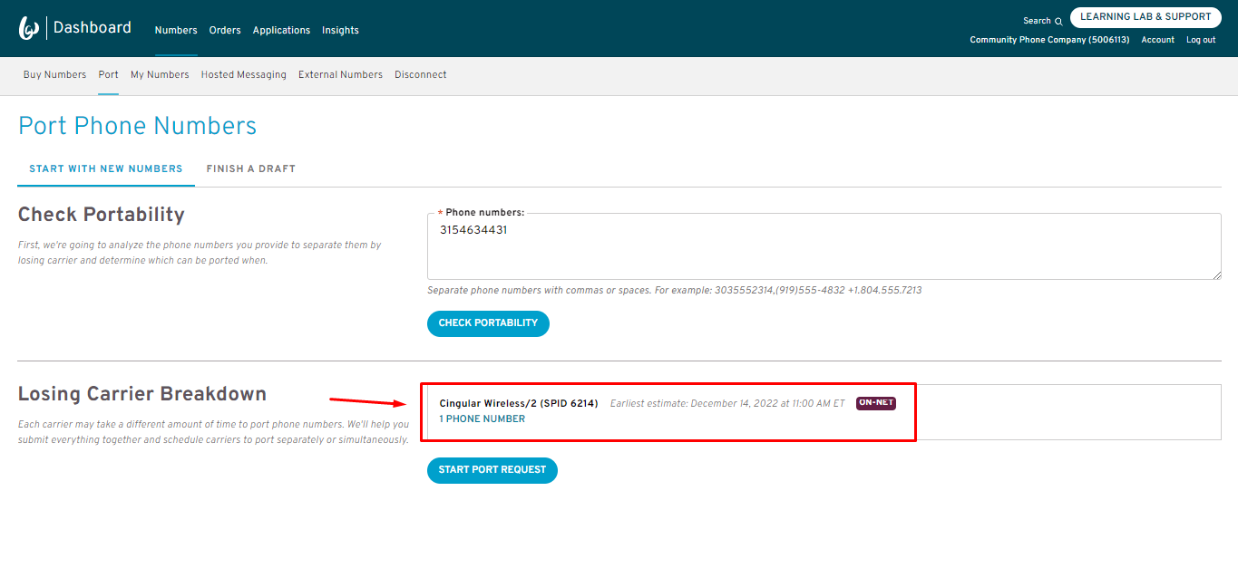1238x587 pixels.
Task: Click the Phone numbers text area
Action: (824, 249)
